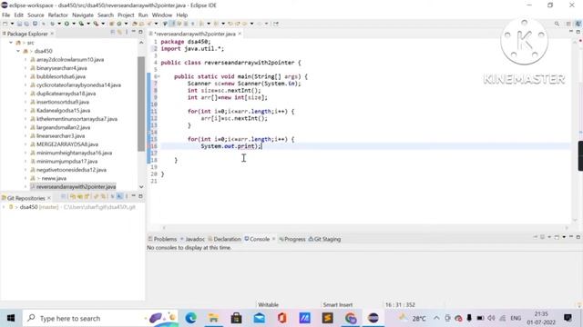Open the Window menu
This screenshot has width=583, height=327.
point(162,15)
